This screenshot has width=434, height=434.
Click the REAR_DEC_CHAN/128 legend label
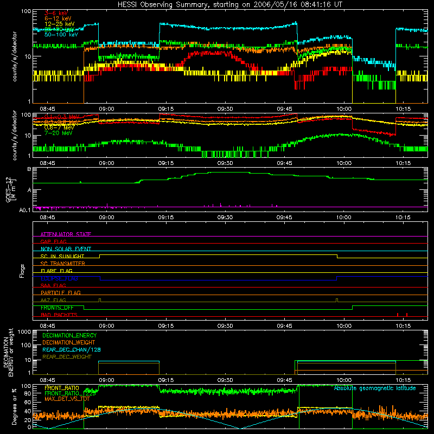click(72, 349)
